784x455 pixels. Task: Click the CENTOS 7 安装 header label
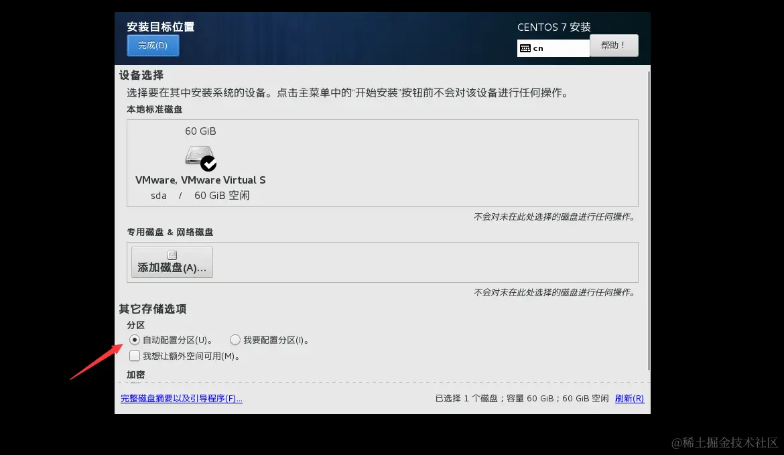[x=553, y=27]
